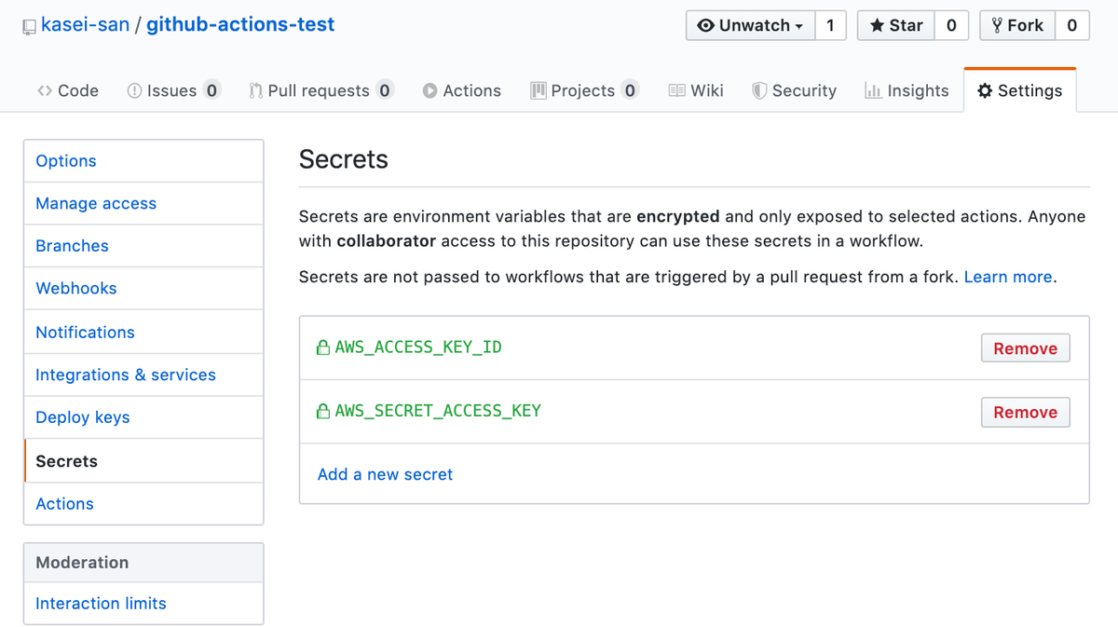Switch to the Issues tab
The width and height of the screenshot is (1118, 627).
(174, 90)
